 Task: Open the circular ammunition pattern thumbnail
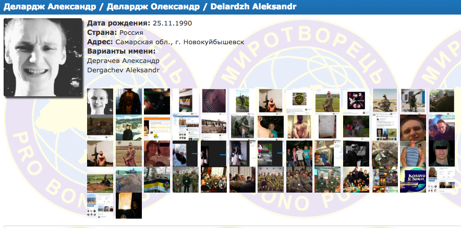[x=214, y=100]
